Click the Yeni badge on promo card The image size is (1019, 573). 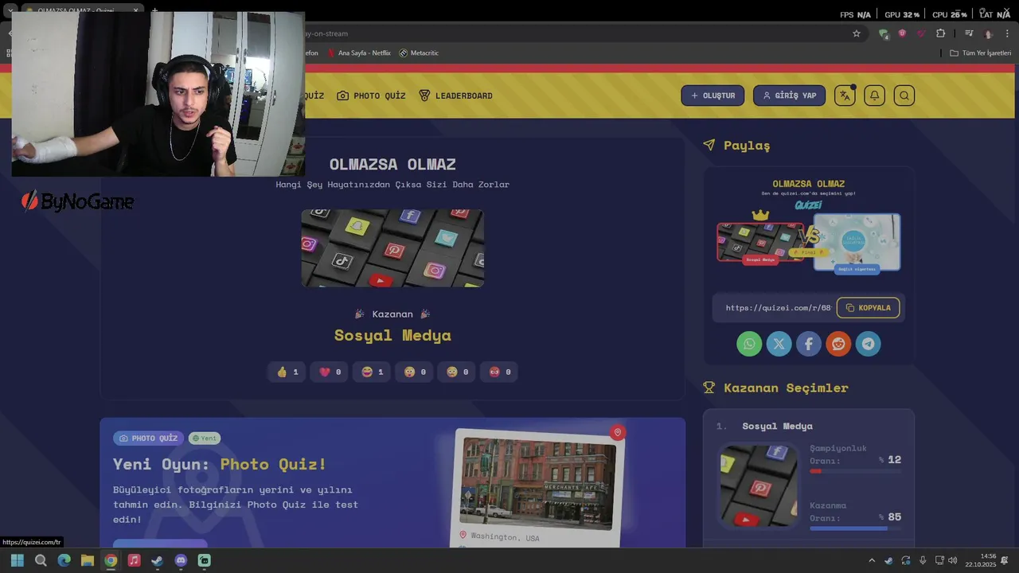205,438
